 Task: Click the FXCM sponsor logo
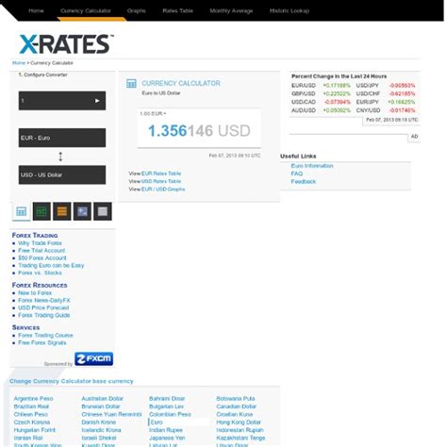(93, 358)
